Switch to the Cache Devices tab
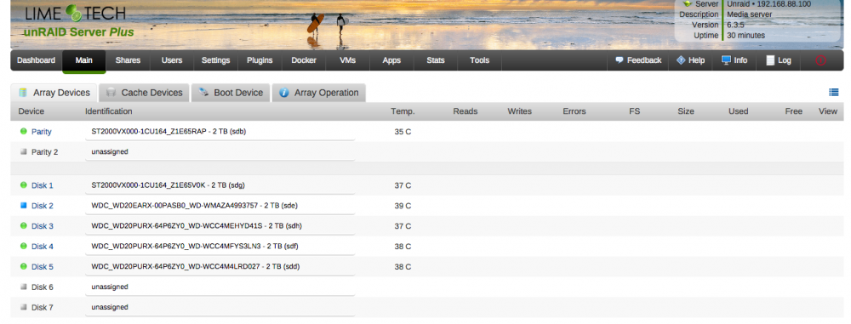 [x=145, y=93]
